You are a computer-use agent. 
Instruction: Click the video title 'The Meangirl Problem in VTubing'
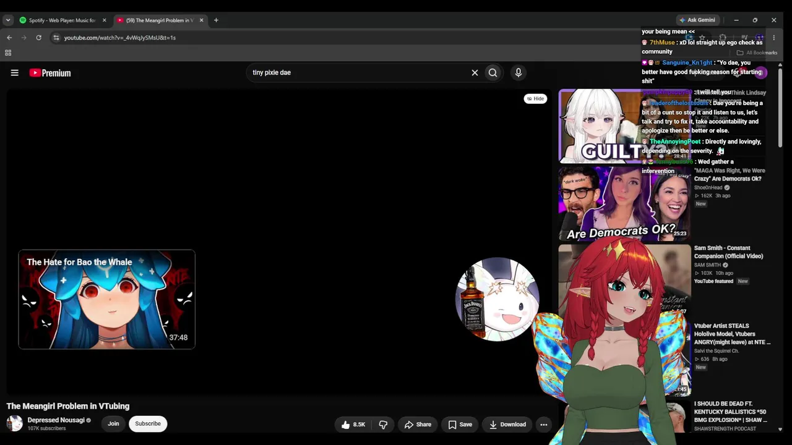tap(68, 406)
